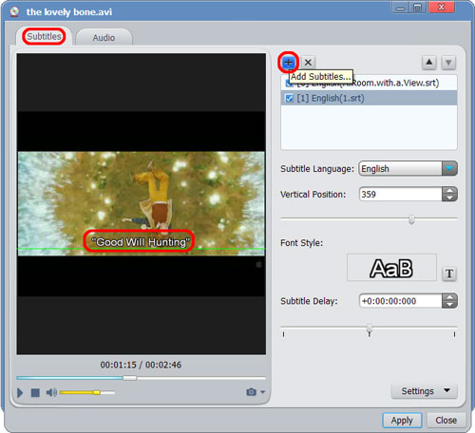This screenshot has height=433, width=475.
Task: Stop the video preview
Action: click(35, 393)
